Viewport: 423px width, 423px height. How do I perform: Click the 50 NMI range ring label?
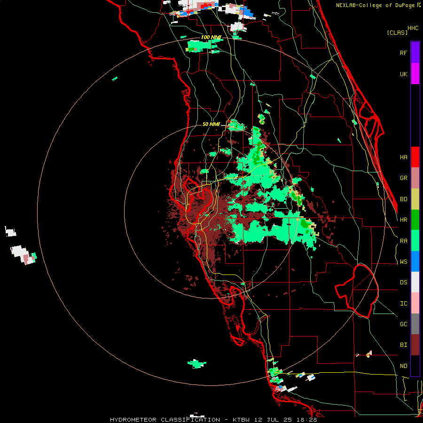pos(211,125)
